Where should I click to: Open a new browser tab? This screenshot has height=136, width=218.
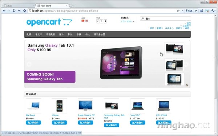72,6
